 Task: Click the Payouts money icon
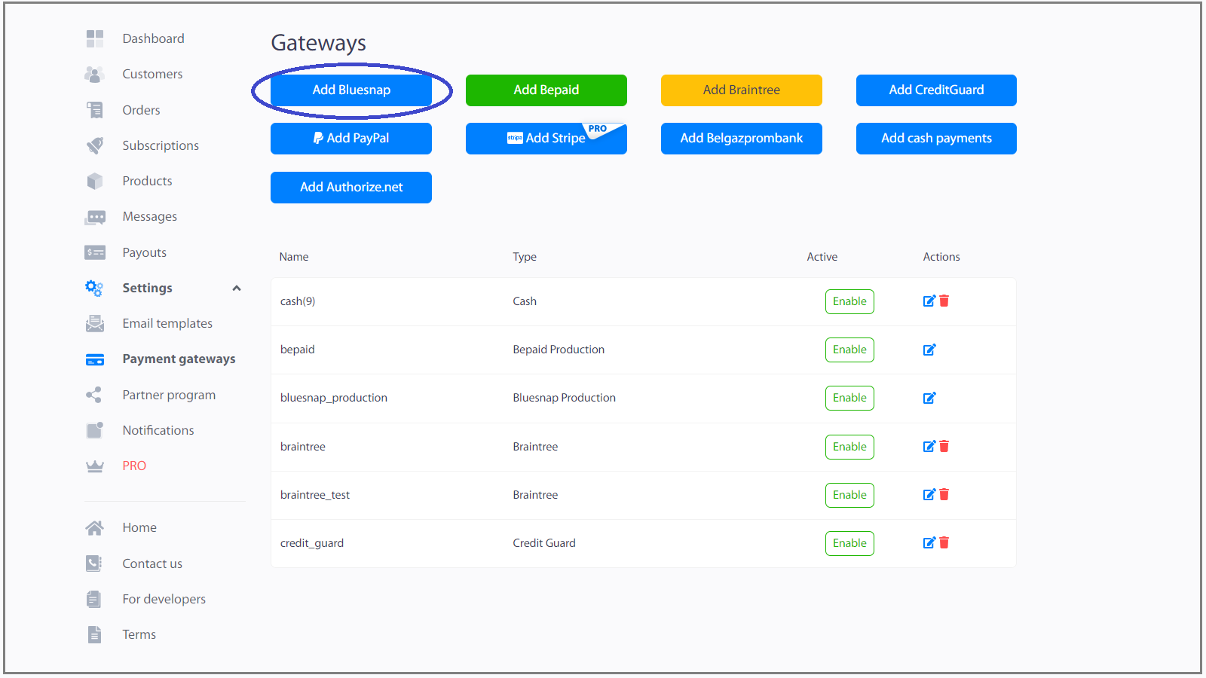[95, 252]
